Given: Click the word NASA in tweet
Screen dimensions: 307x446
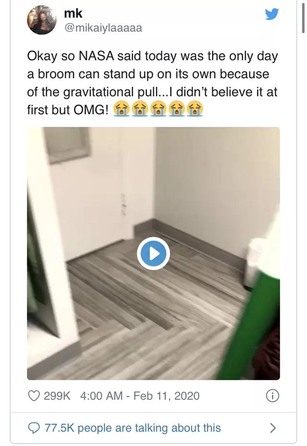Looking at the screenshot, I should point(96,56).
